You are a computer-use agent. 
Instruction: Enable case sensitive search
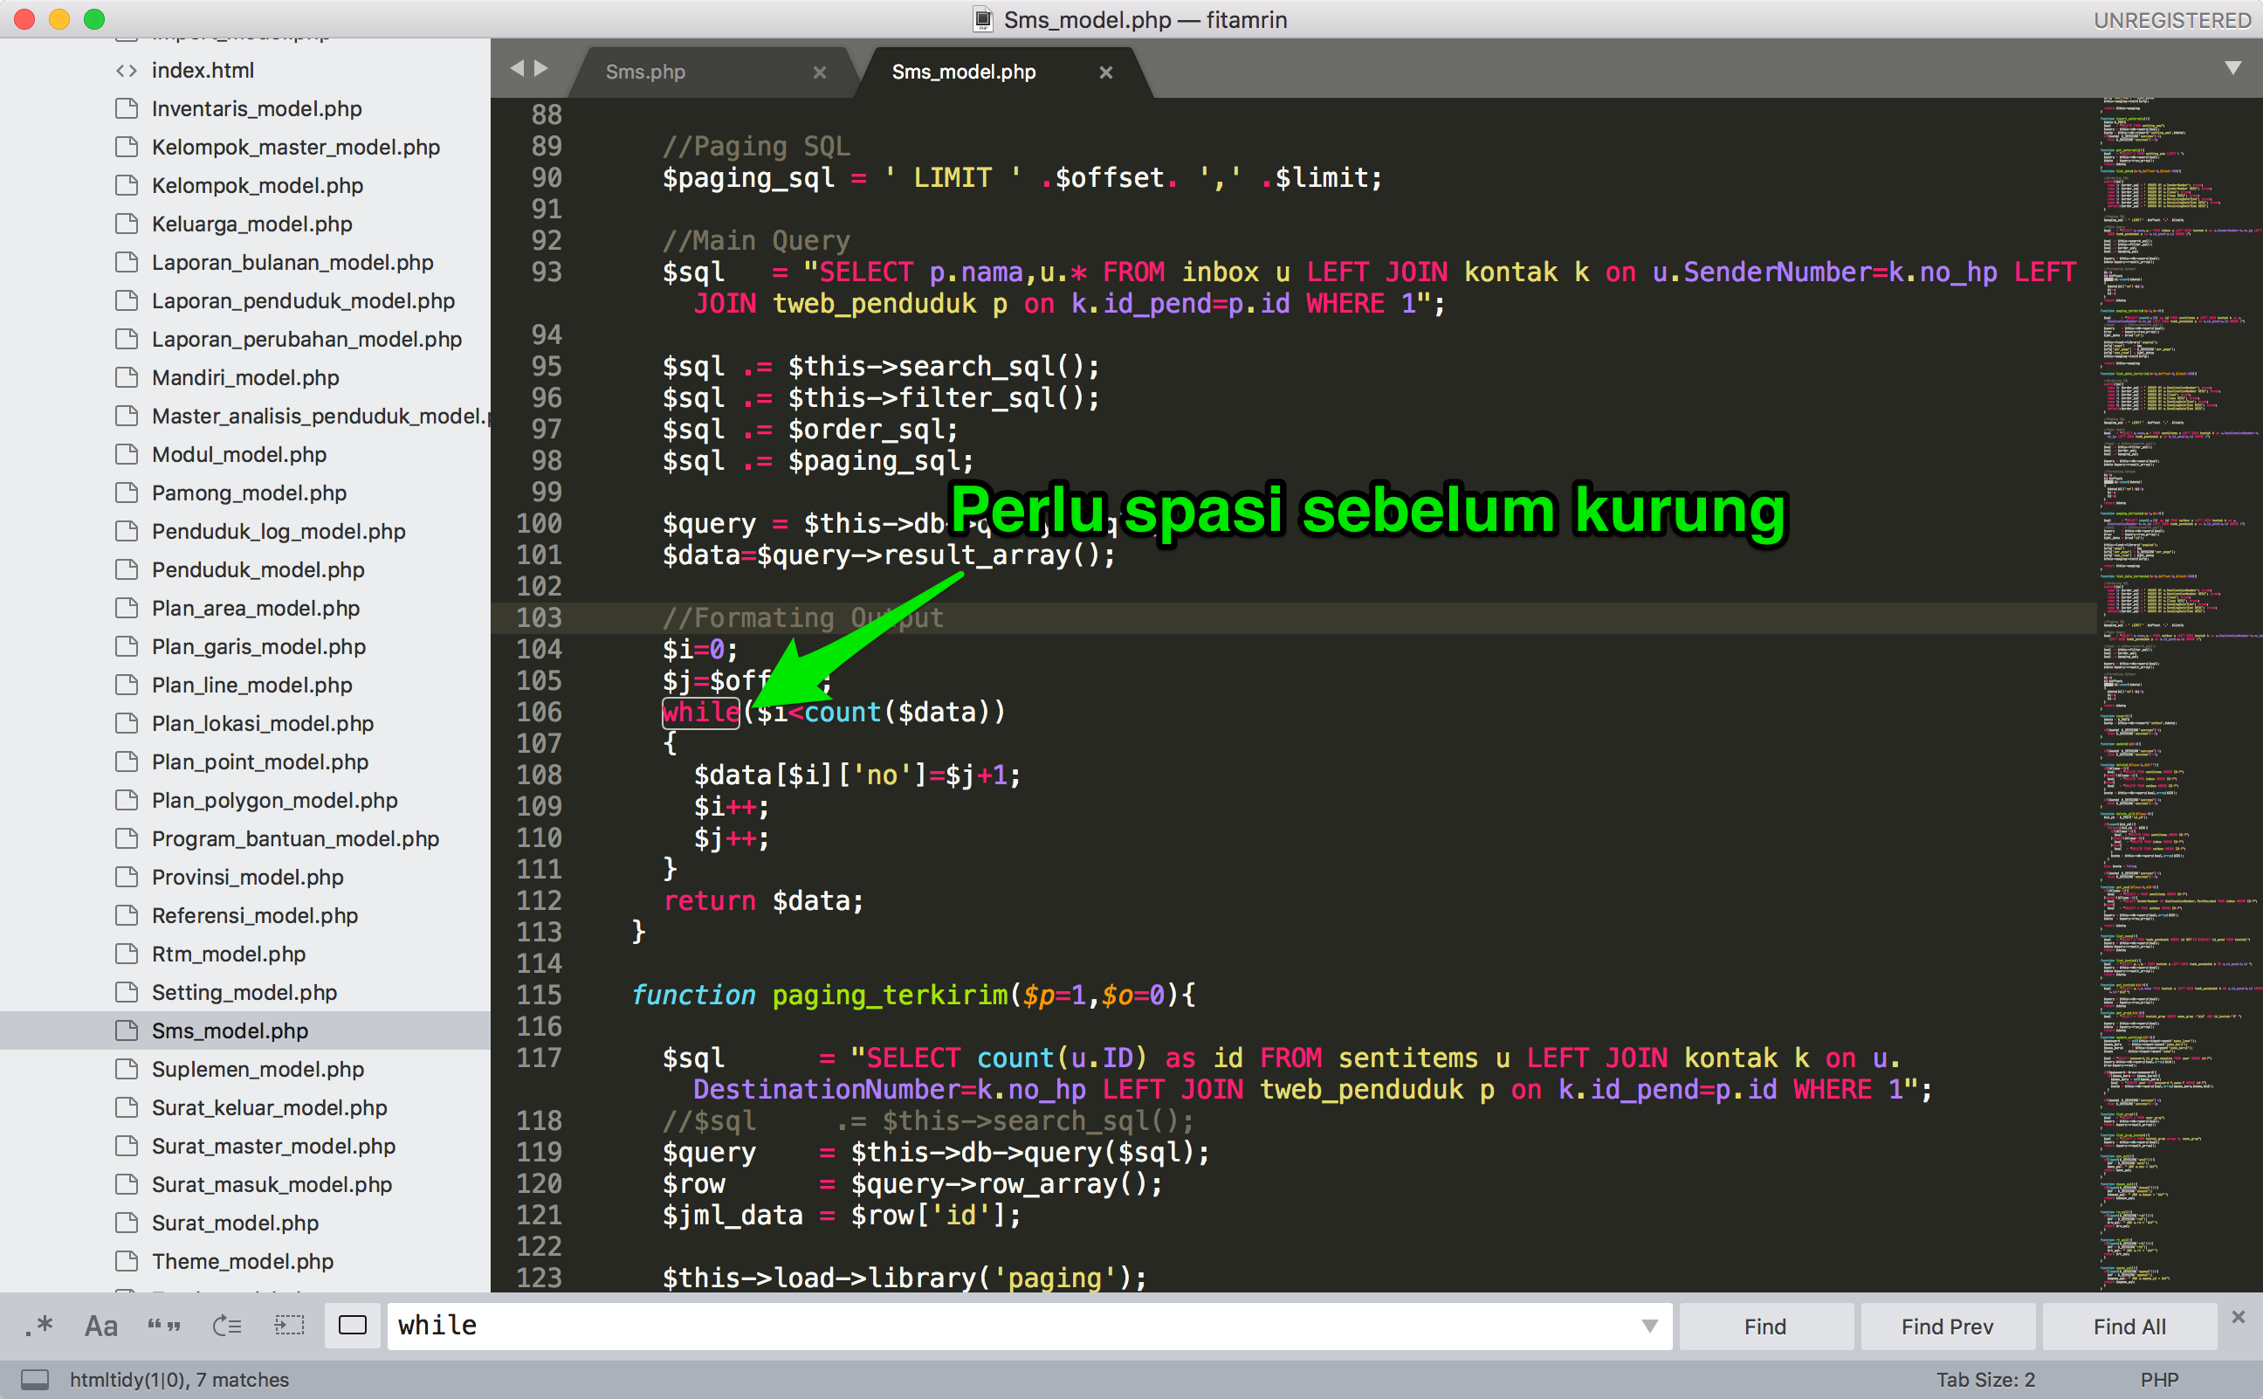(99, 1325)
